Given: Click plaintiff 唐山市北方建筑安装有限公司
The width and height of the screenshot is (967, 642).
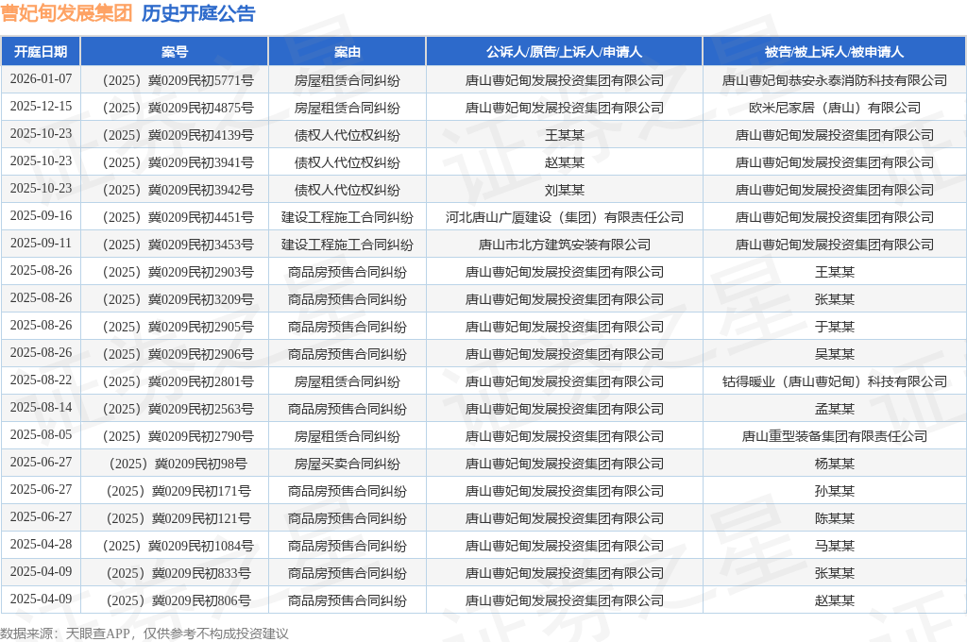Looking at the screenshot, I should (564, 245).
